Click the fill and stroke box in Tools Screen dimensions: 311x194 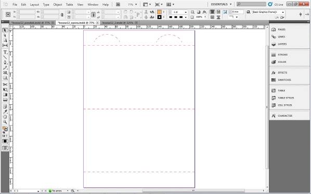point(5,129)
